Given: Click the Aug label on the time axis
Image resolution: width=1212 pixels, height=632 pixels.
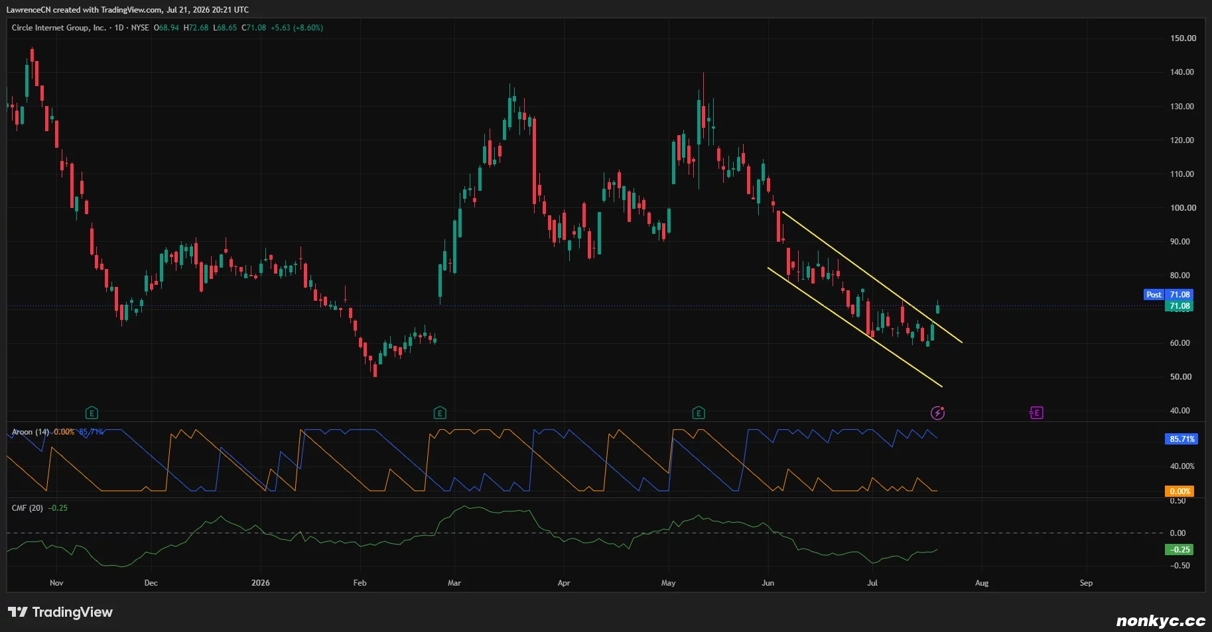Looking at the screenshot, I should tap(982, 583).
